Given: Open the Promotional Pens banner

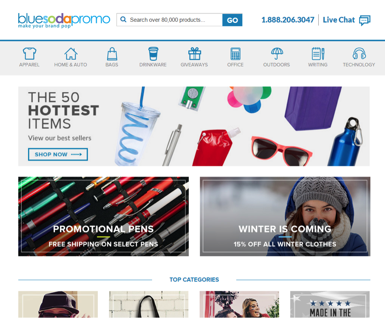Looking at the screenshot, I should point(103,216).
